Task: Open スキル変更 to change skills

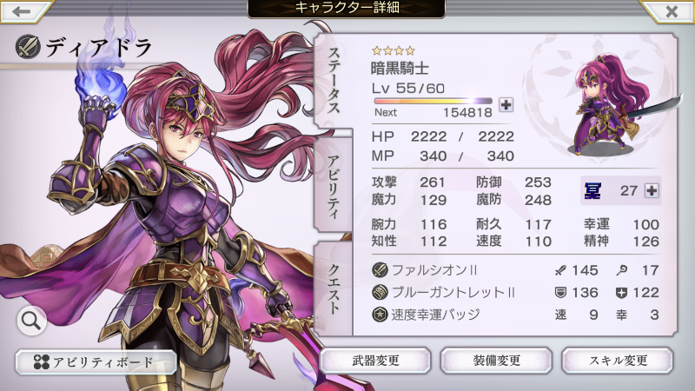Action: 618,361
